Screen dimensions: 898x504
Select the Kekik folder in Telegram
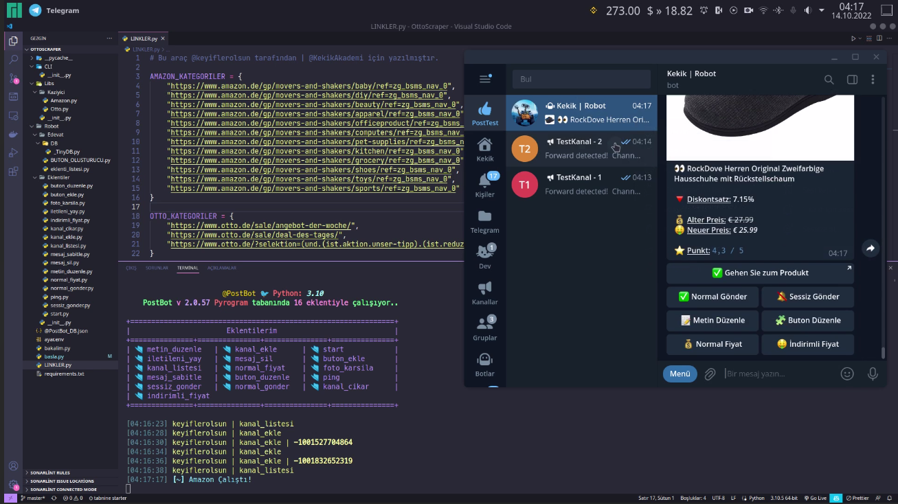pyautogui.click(x=485, y=149)
